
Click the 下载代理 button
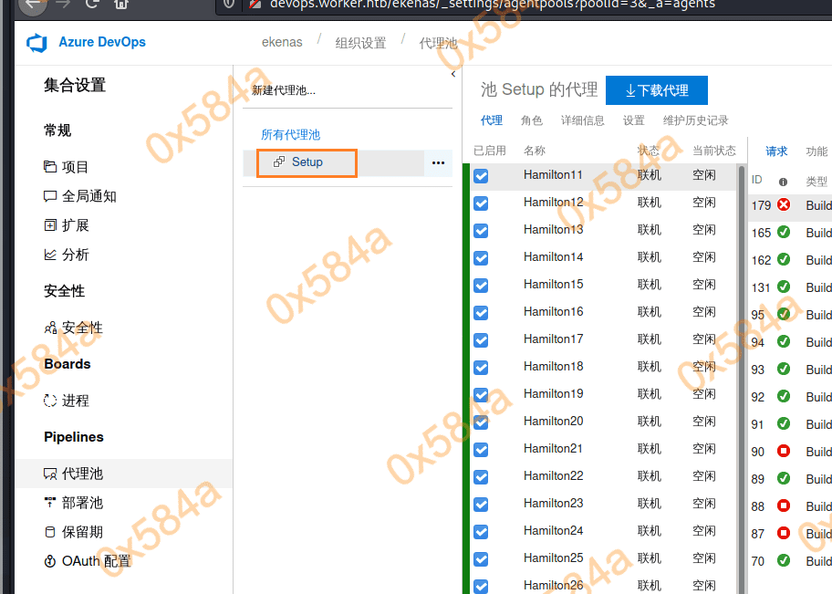656,90
